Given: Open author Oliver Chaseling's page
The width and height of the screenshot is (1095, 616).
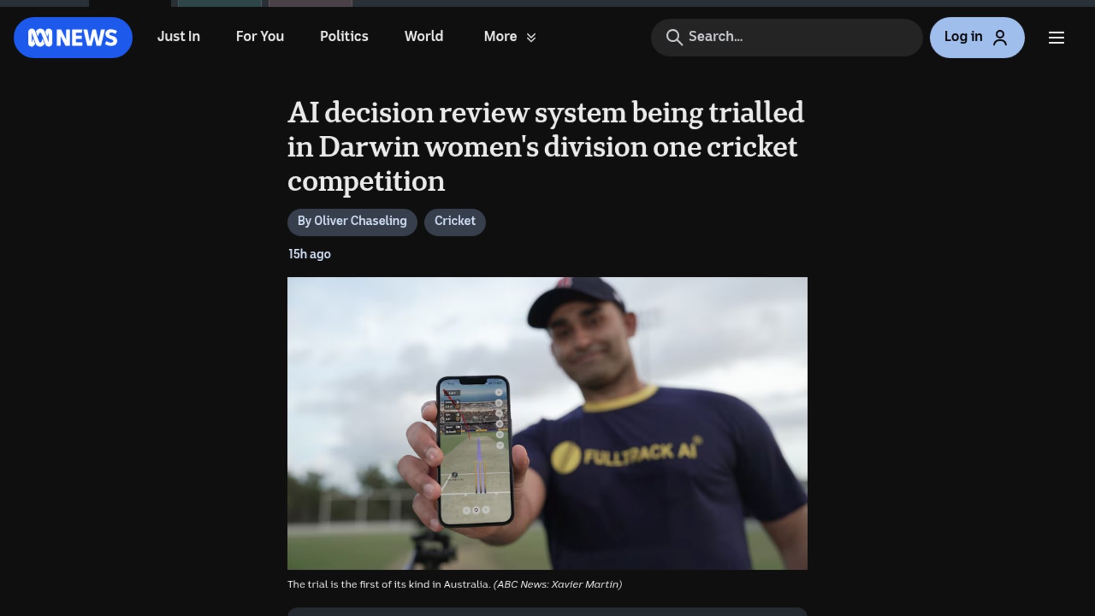Looking at the screenshot, I should (x=352, y=222).
